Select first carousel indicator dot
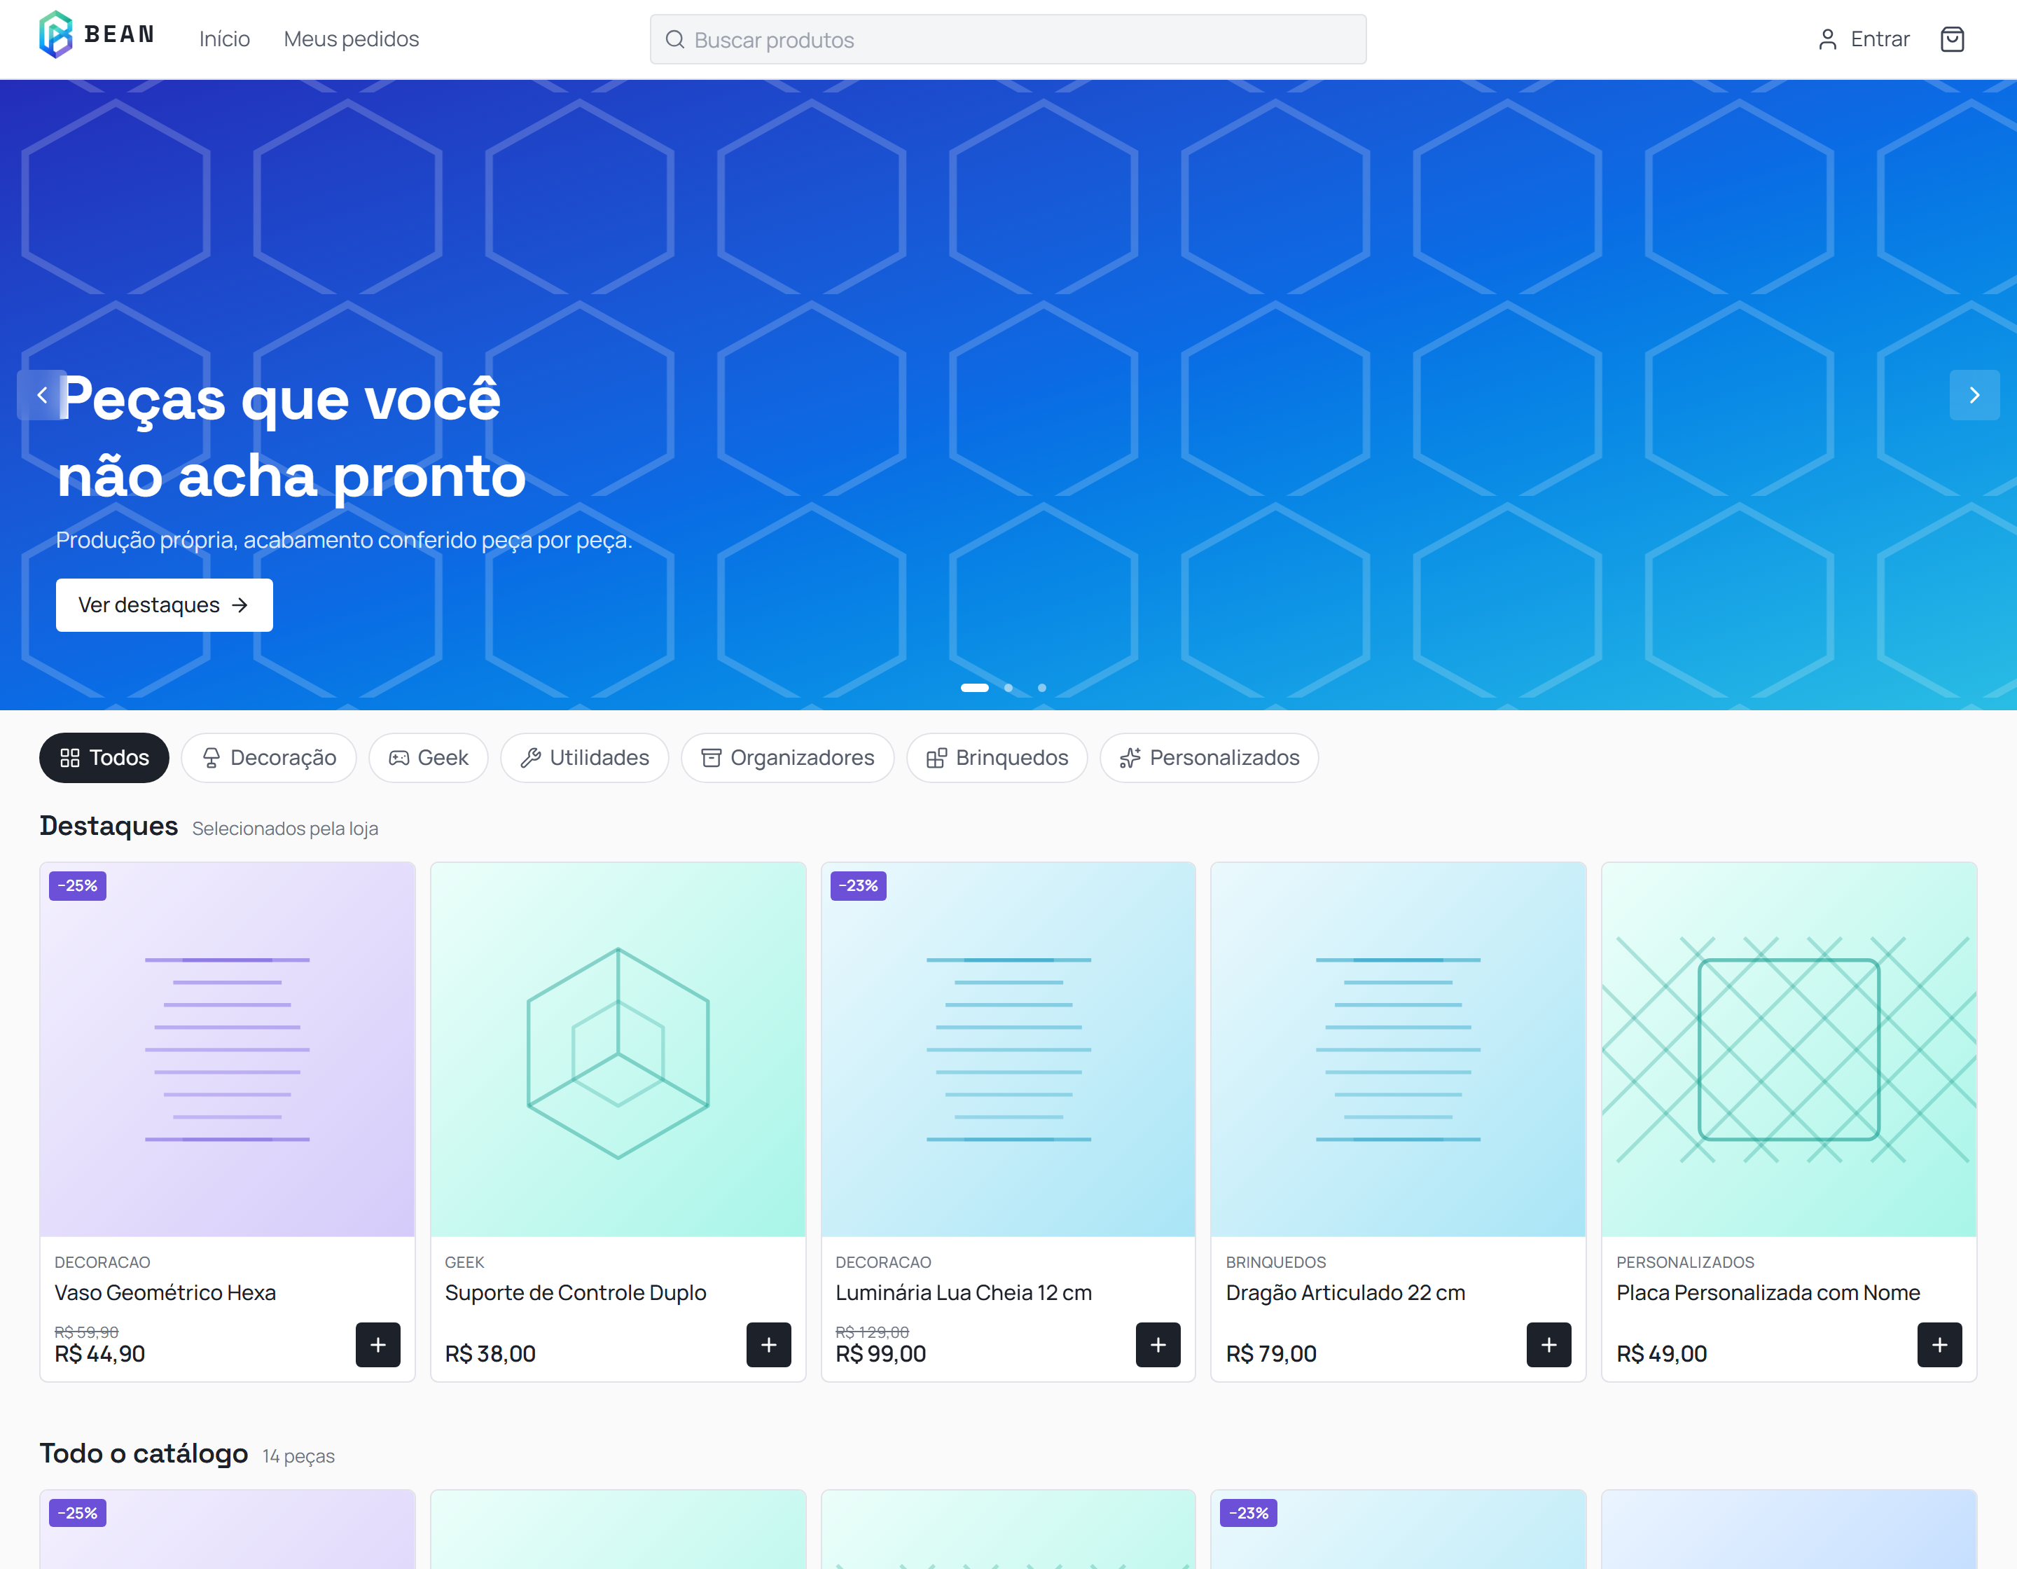 coord(974,688)
